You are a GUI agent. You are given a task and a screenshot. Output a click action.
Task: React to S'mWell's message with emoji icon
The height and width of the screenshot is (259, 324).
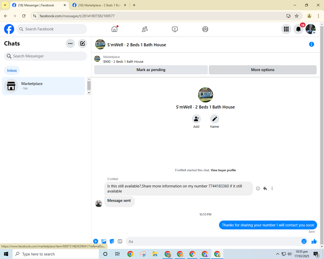tap(258, 188)
